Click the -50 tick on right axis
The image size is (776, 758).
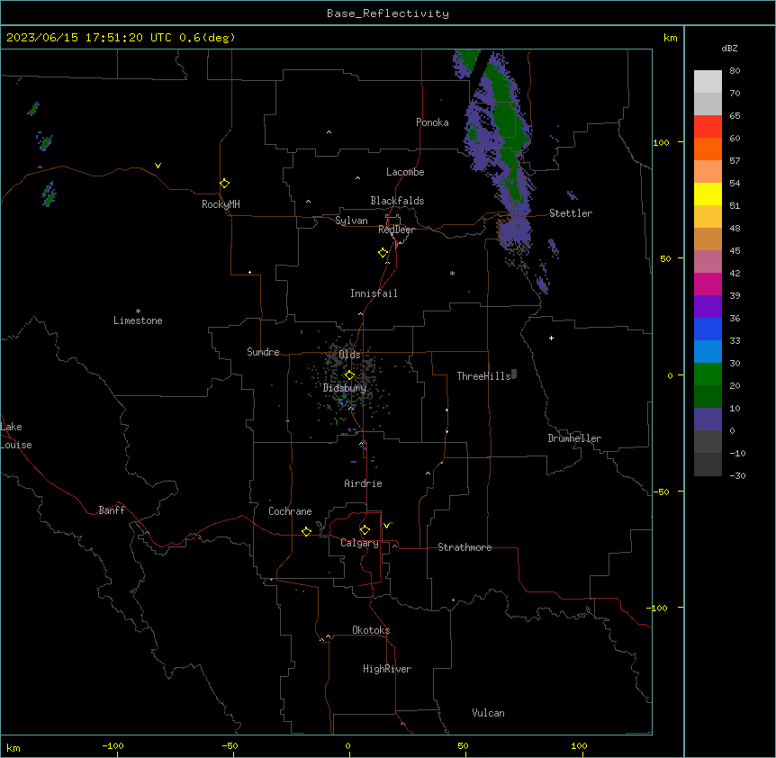pyautogui.click(x=661, y=492)
